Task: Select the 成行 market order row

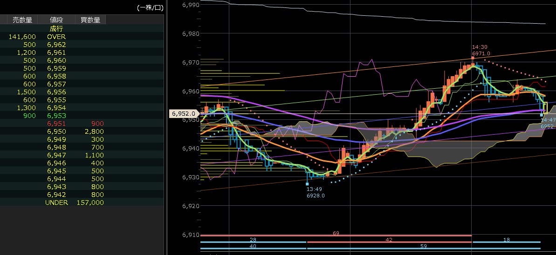Action: (56, 29)
